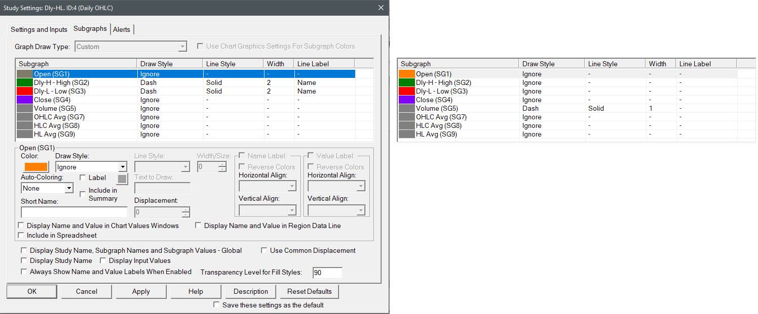
Task: Go to the Alerts tab
Action: pos(122,29)
